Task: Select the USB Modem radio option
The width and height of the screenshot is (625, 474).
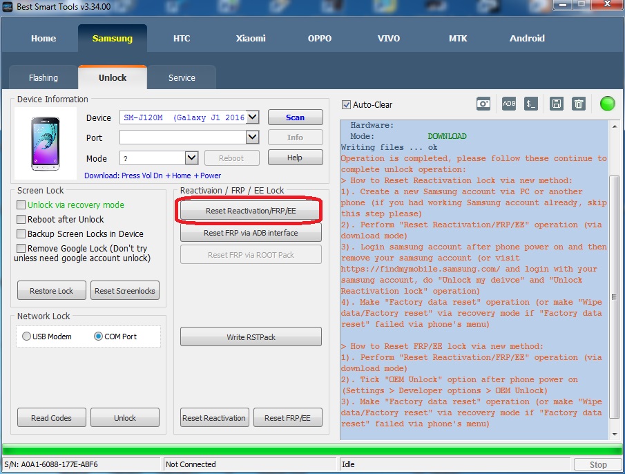Action: tap(27, 336)
